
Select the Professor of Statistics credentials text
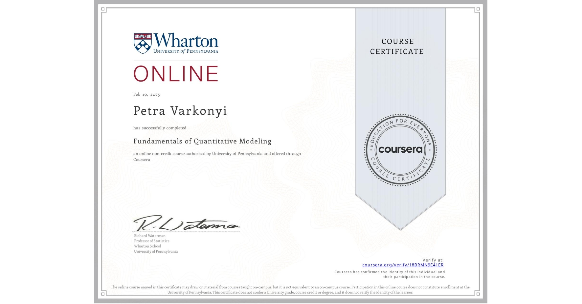pos(151,241)
